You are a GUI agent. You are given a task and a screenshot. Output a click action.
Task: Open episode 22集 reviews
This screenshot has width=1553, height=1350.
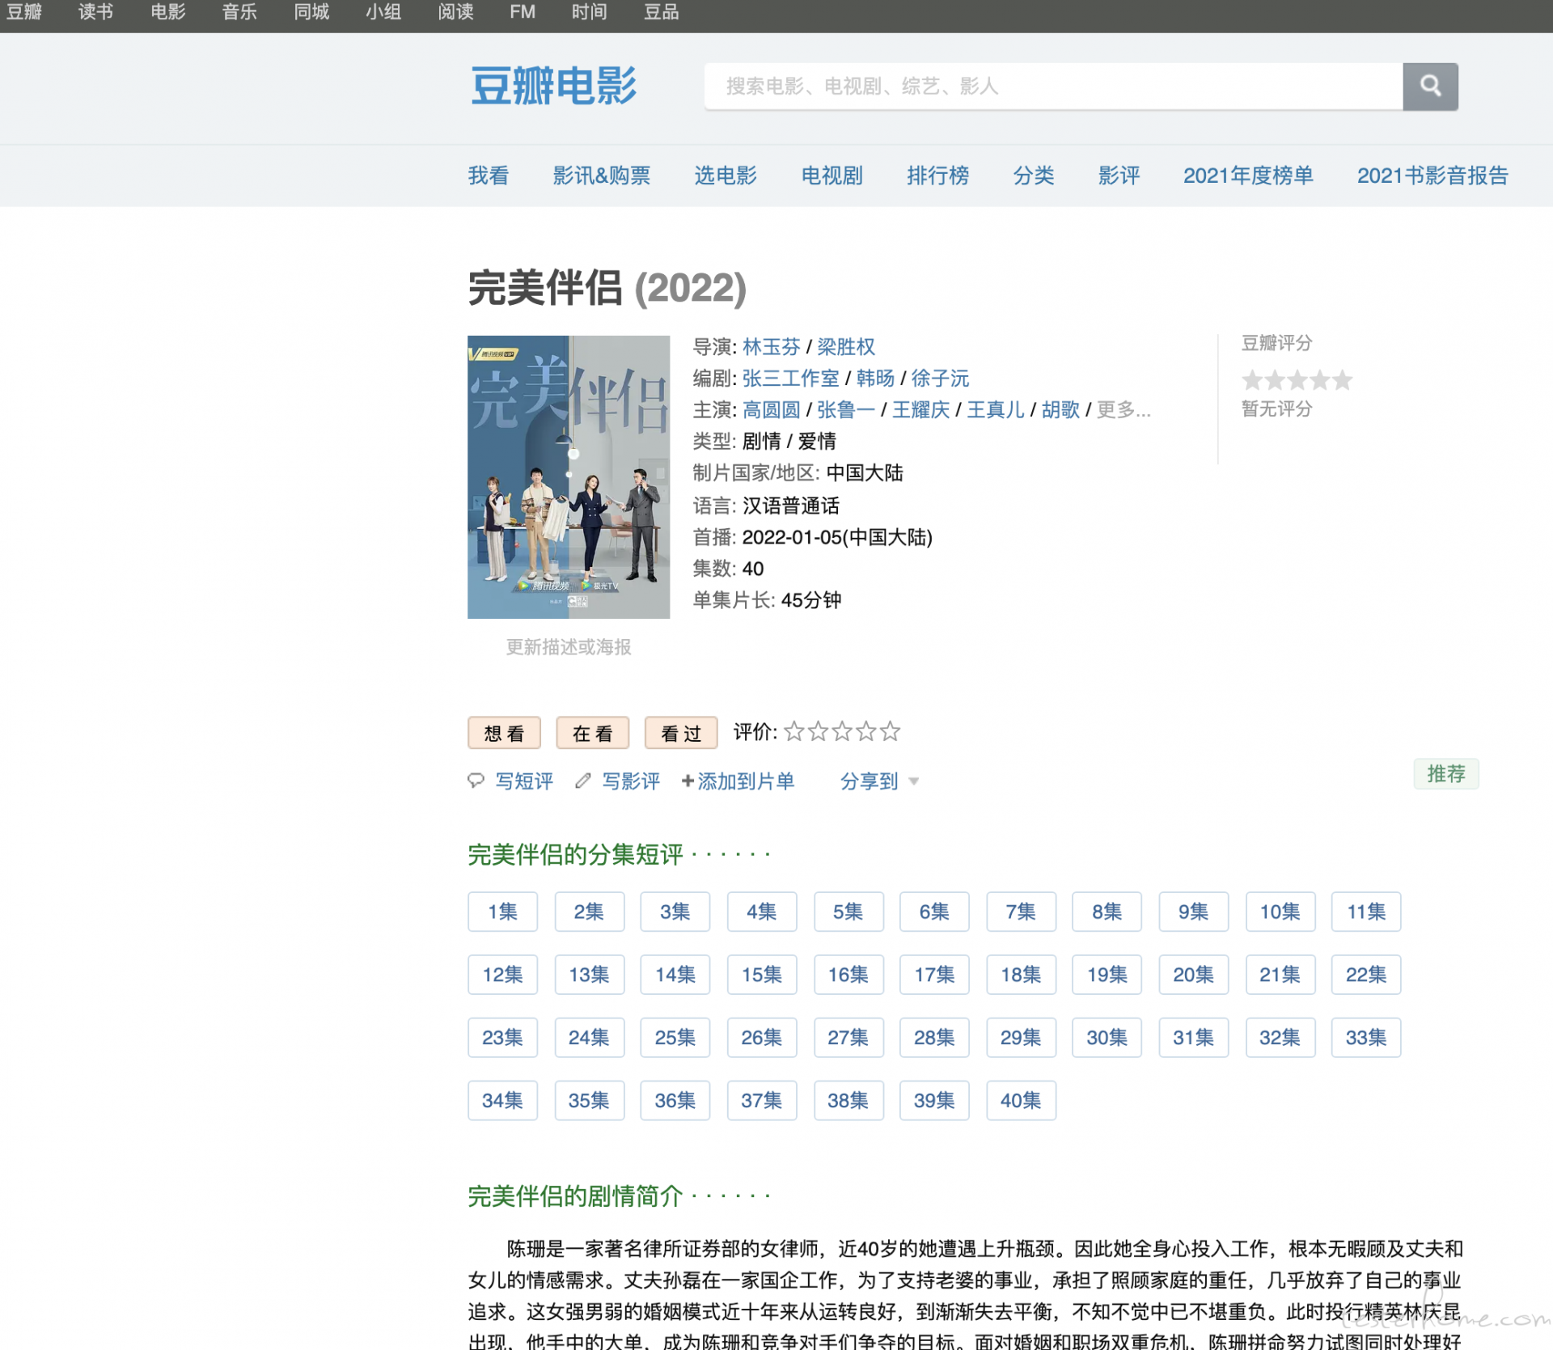(x=1366, y=975)
